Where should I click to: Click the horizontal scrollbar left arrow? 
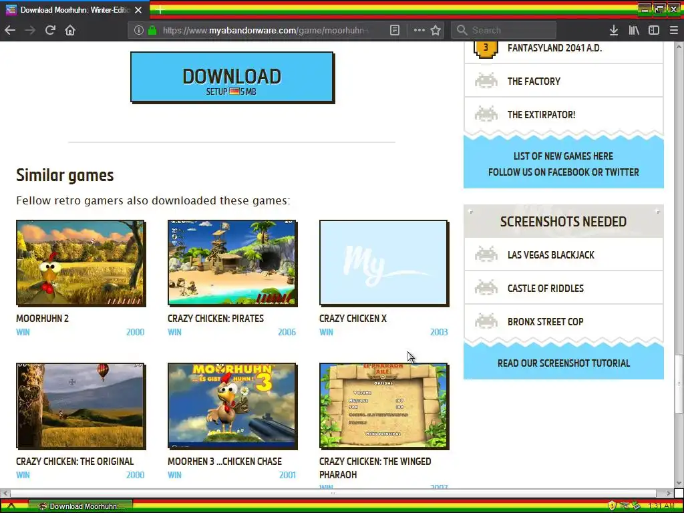(5, 493)
